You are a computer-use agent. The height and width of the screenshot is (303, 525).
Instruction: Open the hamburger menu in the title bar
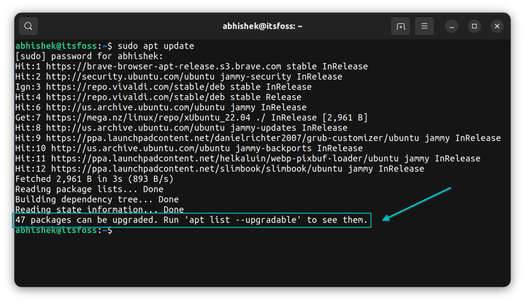pos(424,26)
